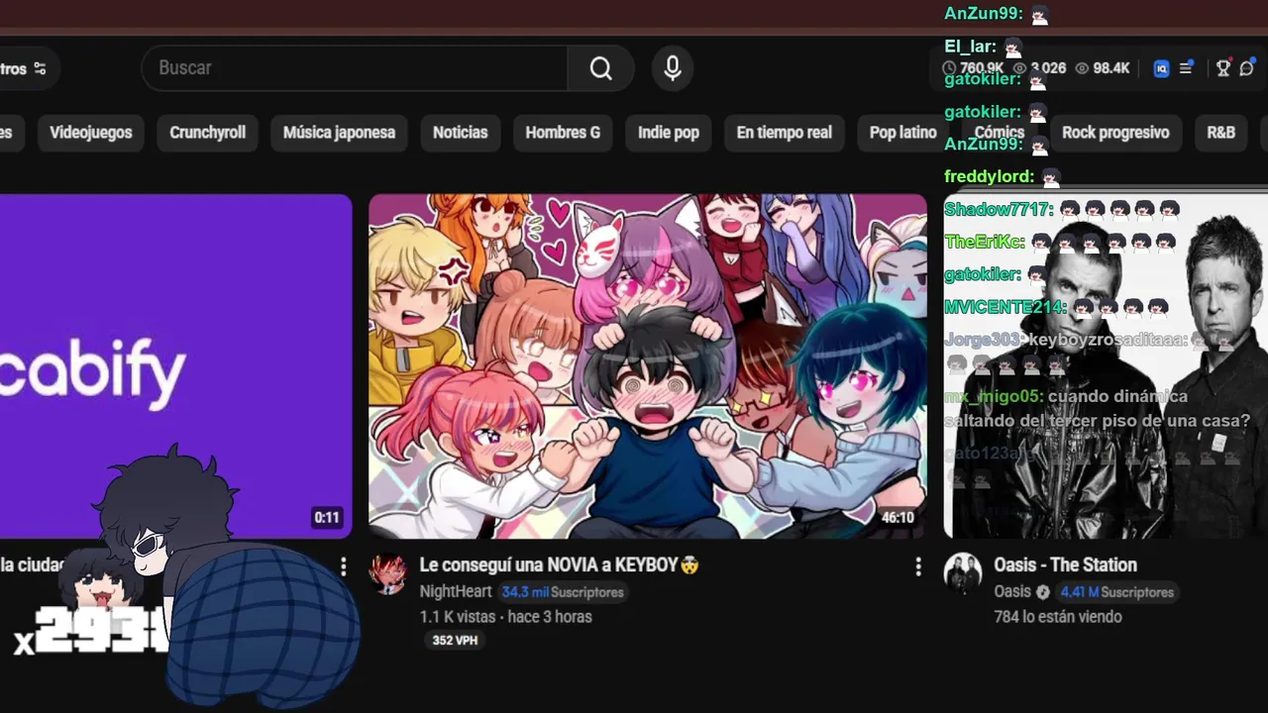Open the Oasis channel avatar
Image resolution: width=1268 pixels, height=713 pixels.
pos(962,573)
